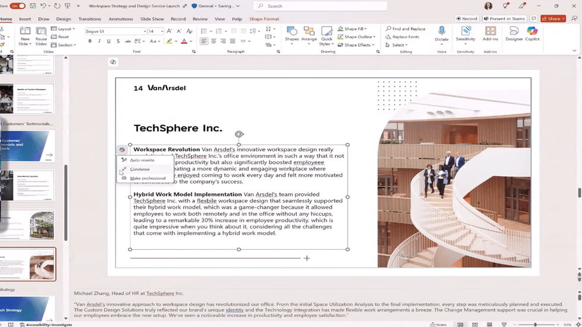Open Notes in status bar

[438, 325]
